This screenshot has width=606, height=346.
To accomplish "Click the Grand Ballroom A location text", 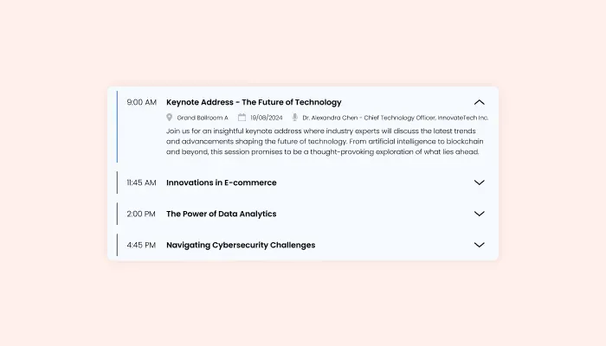I will 203,118.
